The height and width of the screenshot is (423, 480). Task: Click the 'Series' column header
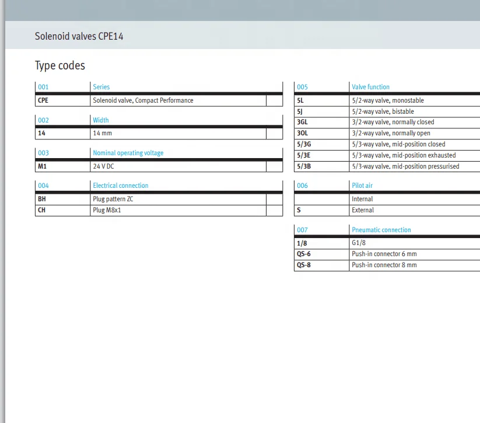point(101,87)
